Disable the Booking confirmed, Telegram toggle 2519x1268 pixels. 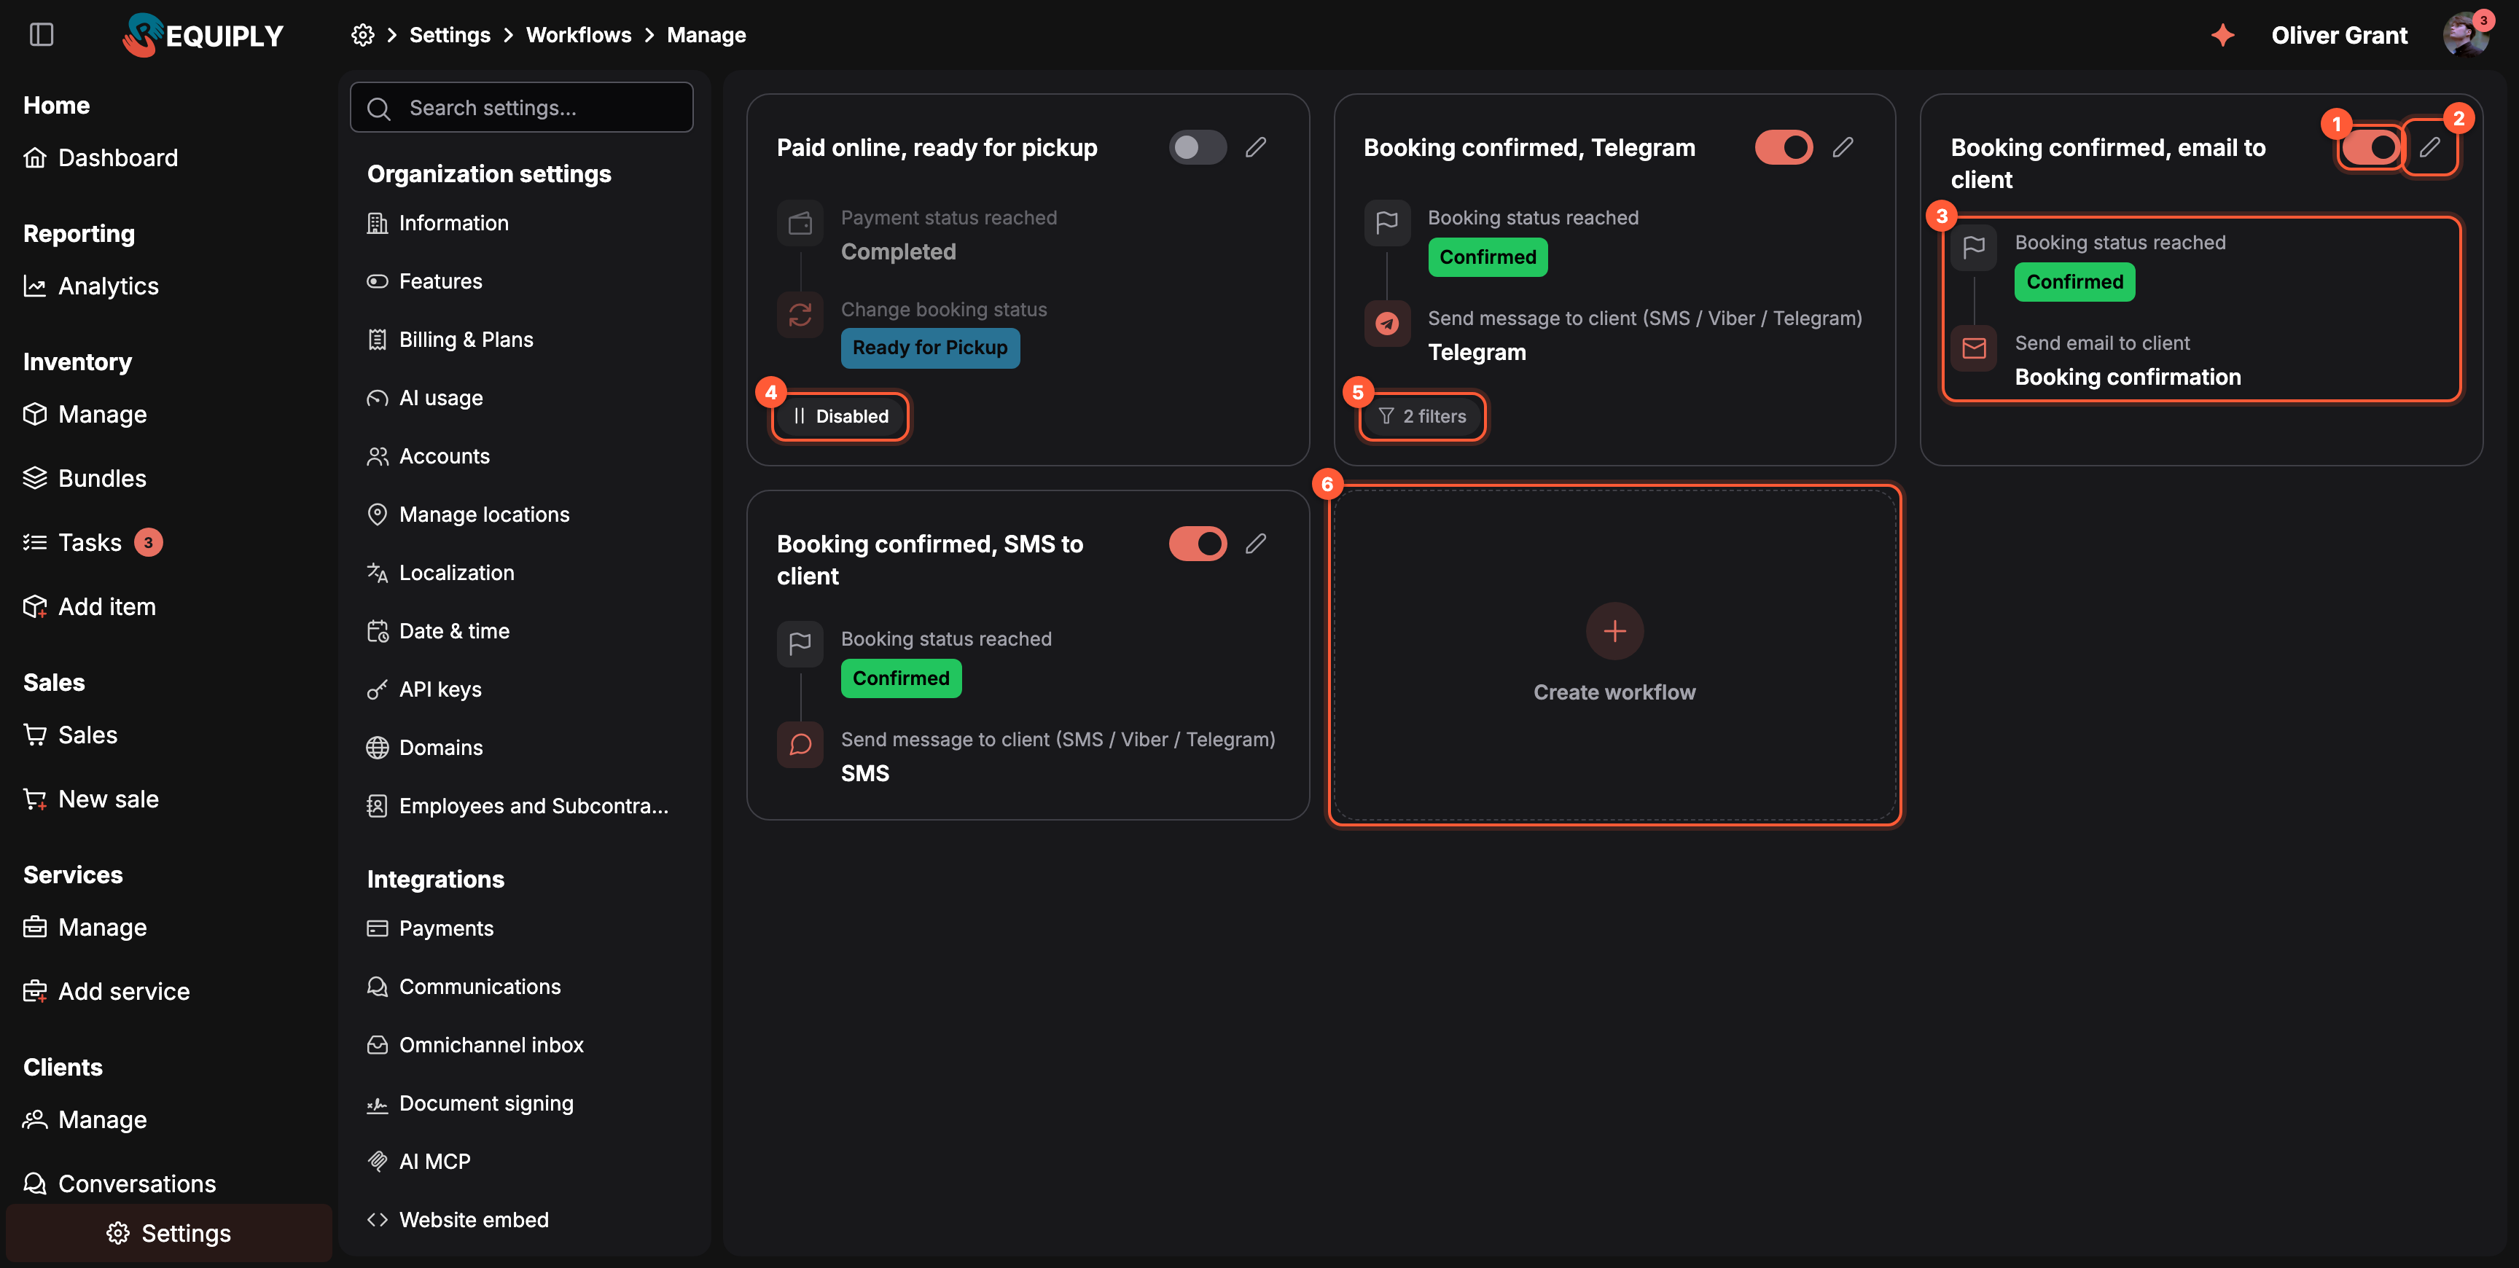(x=1784, y=148)
